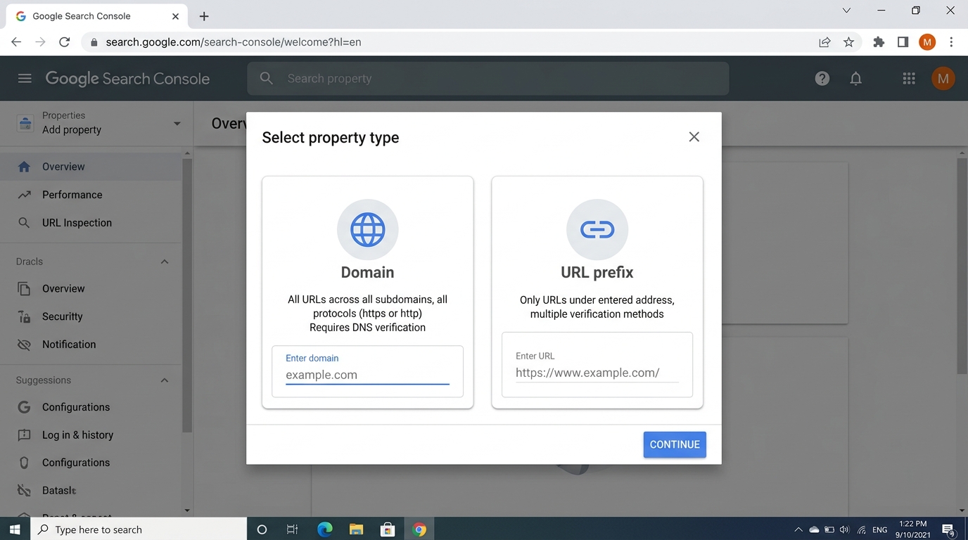Open the Windows Start menu

(15, 529)
